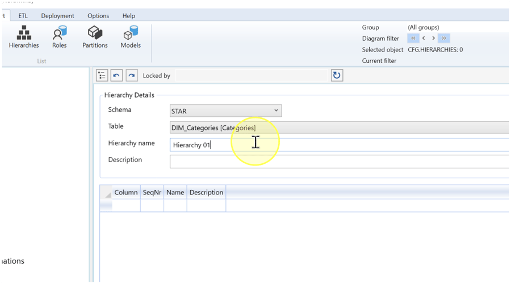Redo the last change
The image size is (511, 284).
(x=132, y=75)
